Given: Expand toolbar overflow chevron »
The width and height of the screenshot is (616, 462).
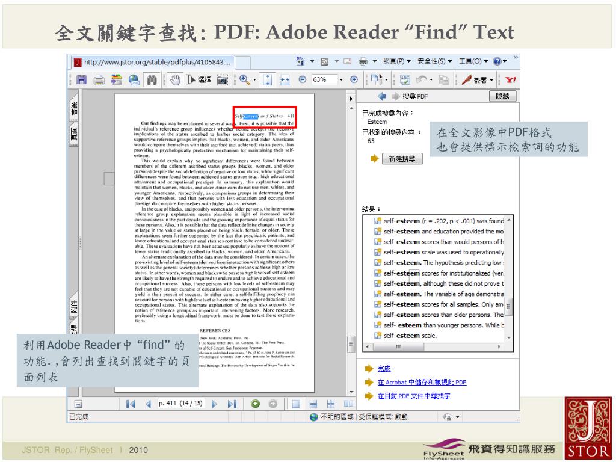Looking at the screenshot, I should point(516,57).
